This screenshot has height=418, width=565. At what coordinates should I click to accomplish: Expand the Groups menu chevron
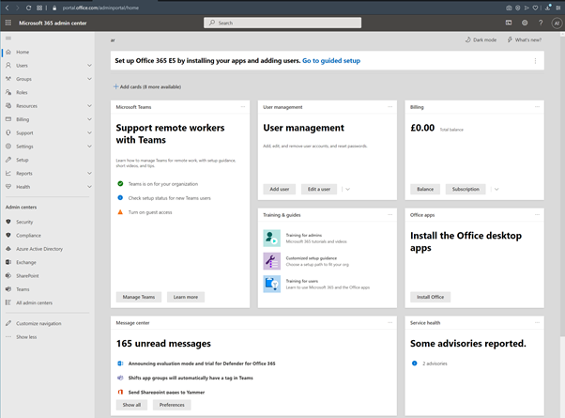coord(89,79)
